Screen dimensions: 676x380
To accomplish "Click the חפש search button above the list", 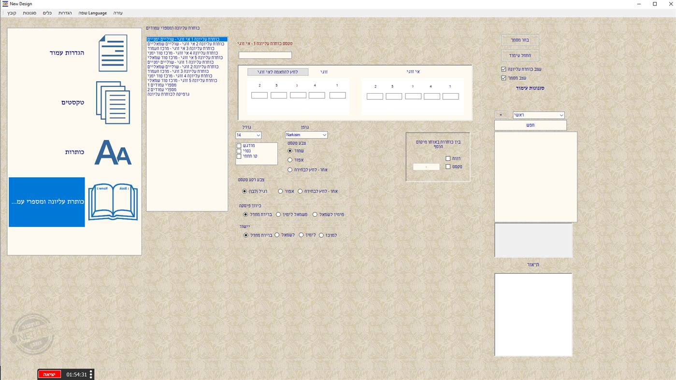I will point(530,124).
